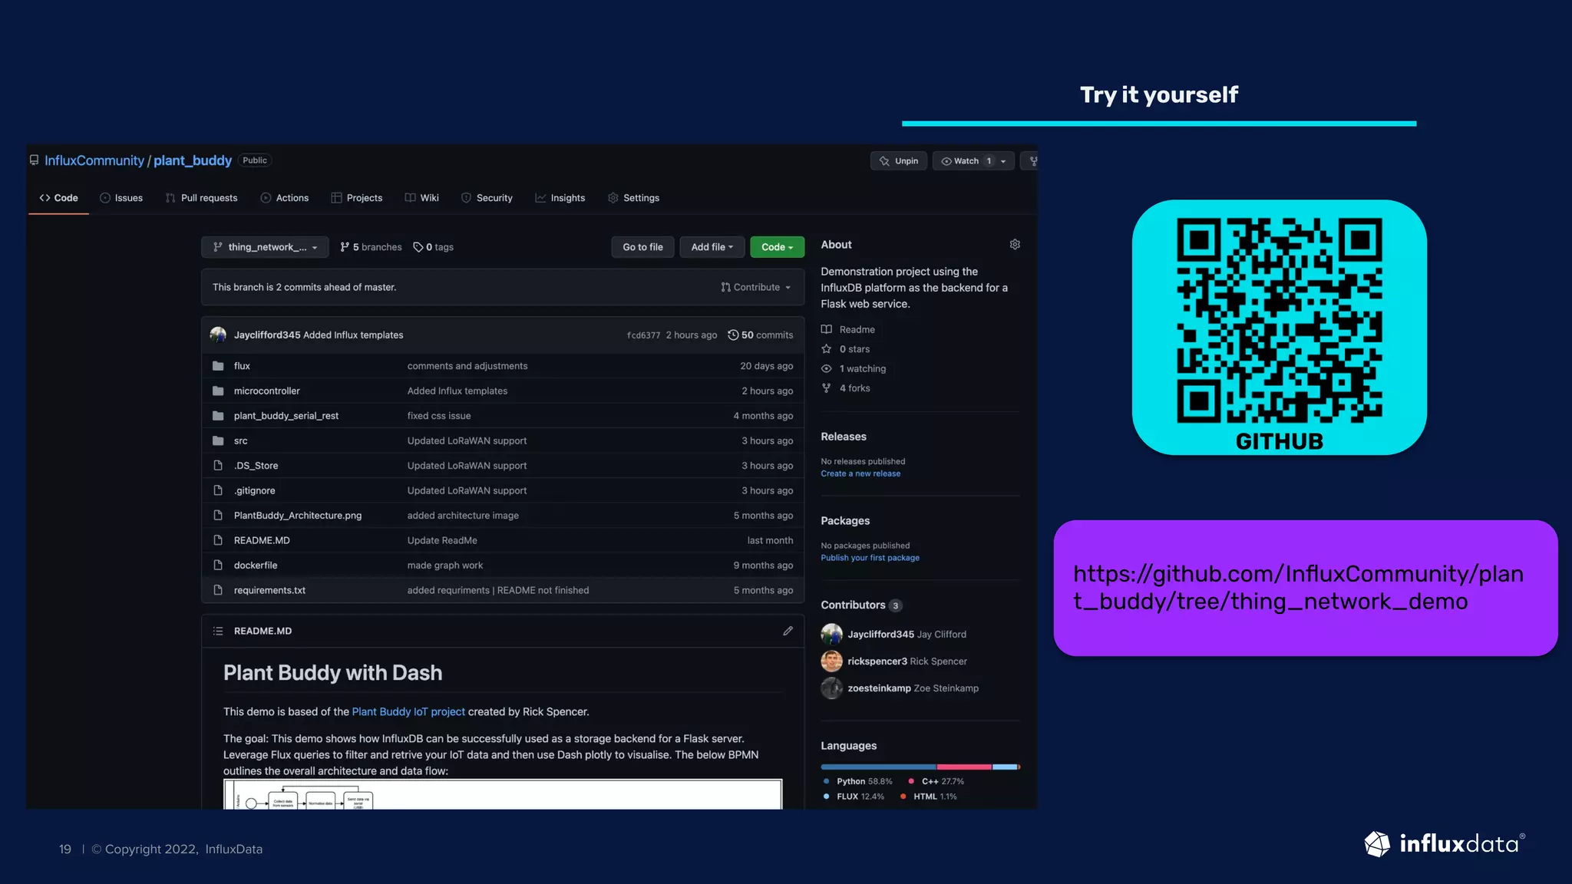Switch to the Issues tab

pos(121,198)
